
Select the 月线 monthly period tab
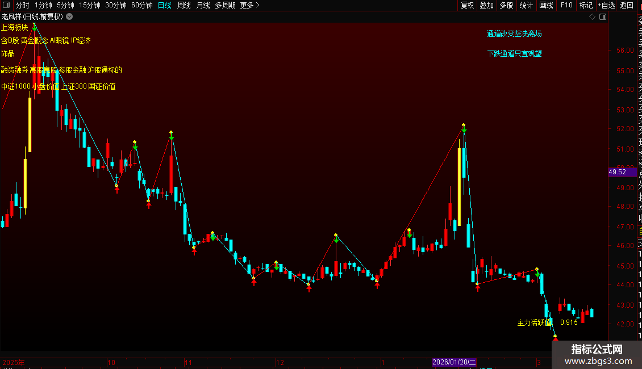point(203,5)
